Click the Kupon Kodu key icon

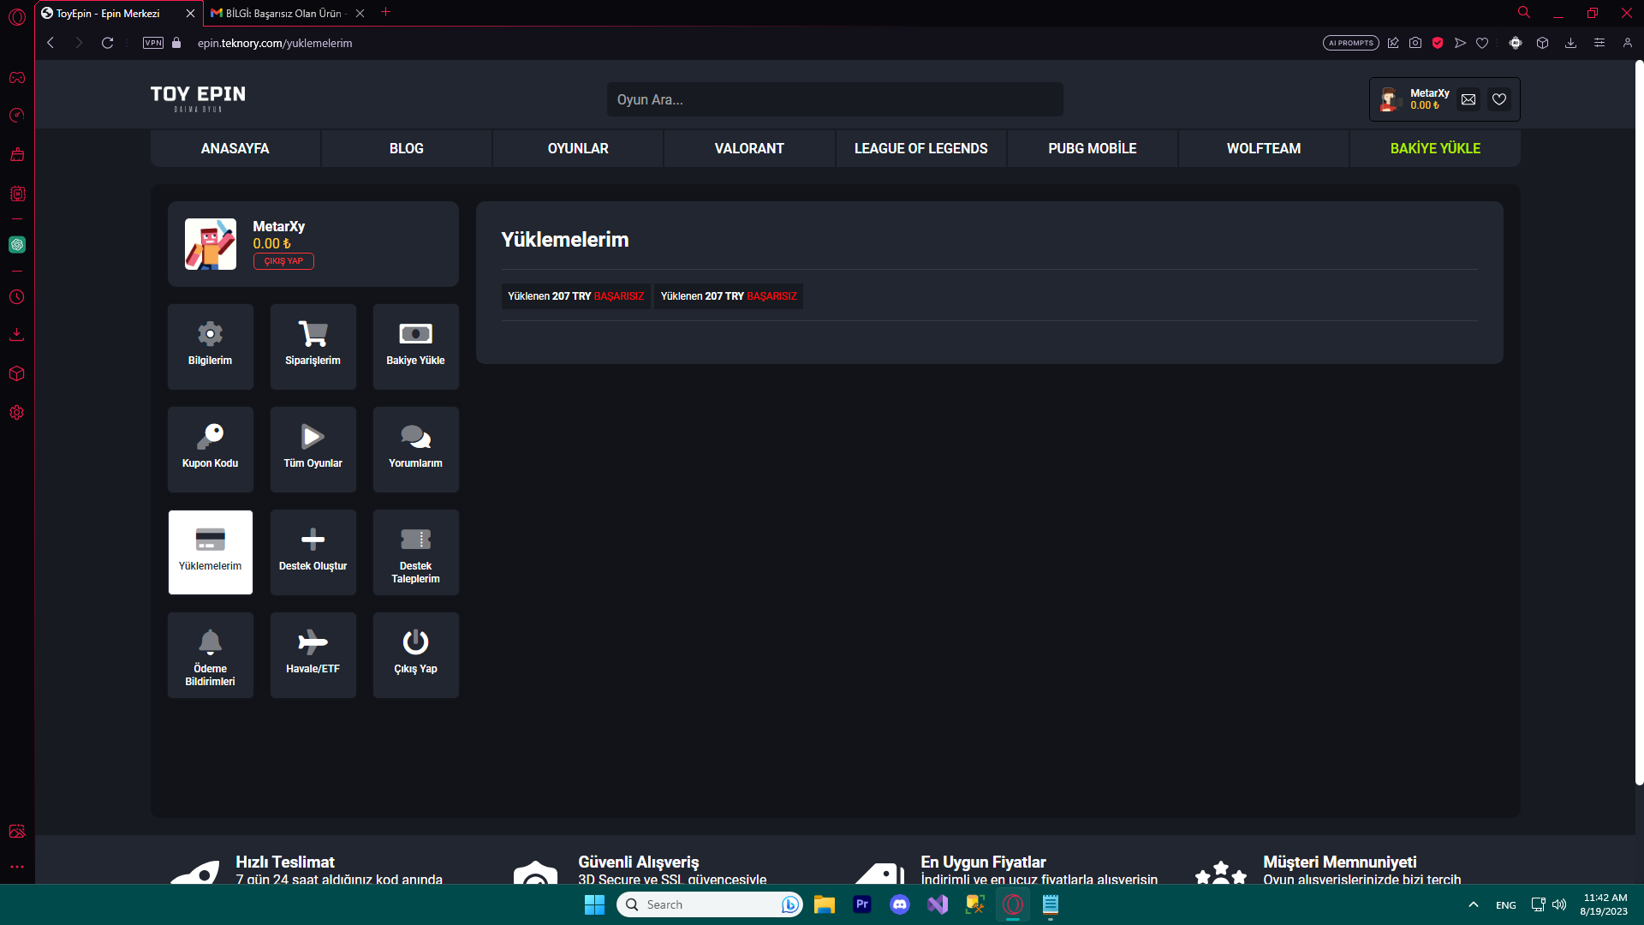click(210, 436)
